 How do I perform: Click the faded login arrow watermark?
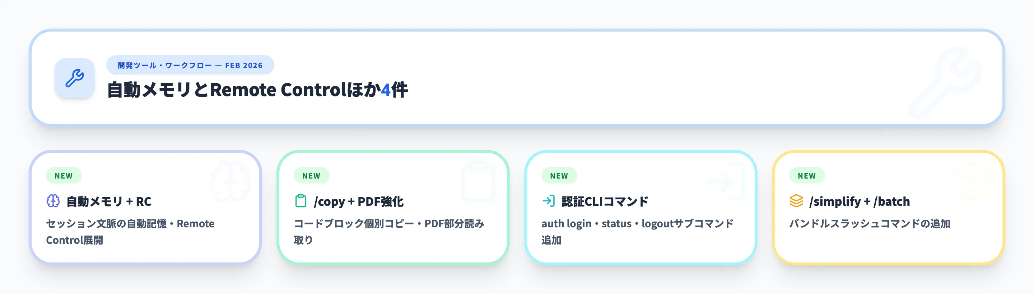[726, 181]
